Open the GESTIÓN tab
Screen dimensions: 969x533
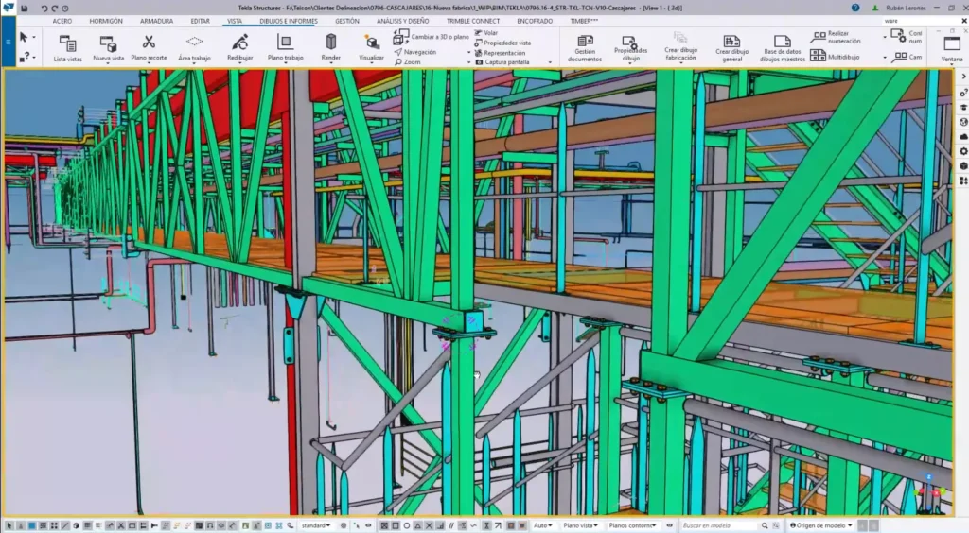pos(346,21)
